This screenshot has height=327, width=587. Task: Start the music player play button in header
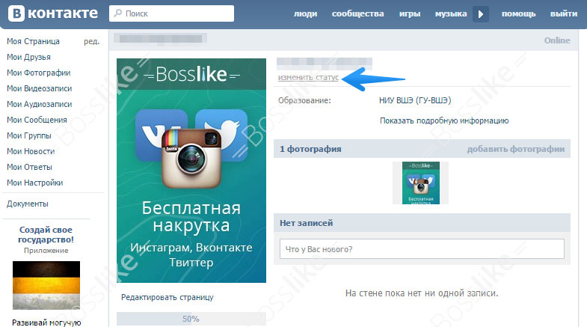(x=481, y=14)
